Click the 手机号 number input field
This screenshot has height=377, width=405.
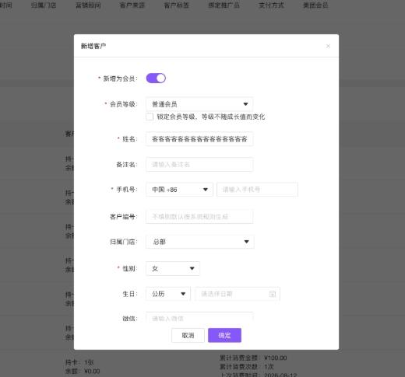pyautogui.click(x=257, y=190)
